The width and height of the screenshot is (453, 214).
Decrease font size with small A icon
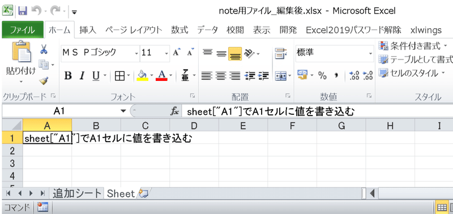click(191, 53)
